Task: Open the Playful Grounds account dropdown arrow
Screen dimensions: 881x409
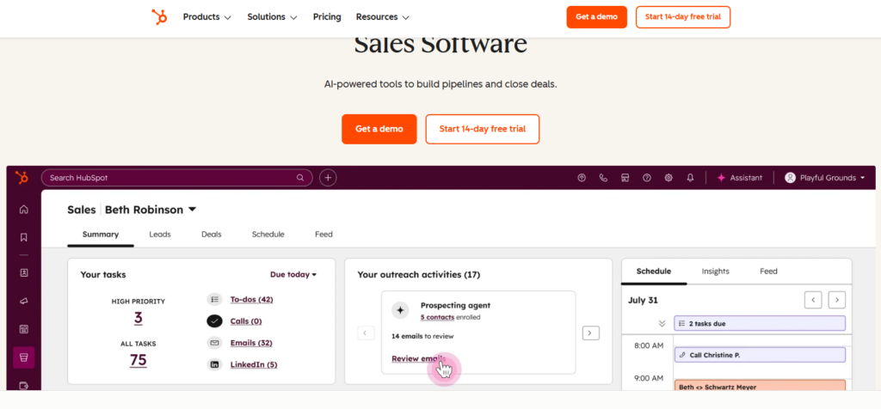Action: coord(862,178)
